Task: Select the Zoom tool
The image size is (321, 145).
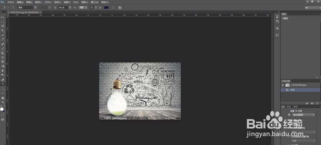Action: click(3, 102)
